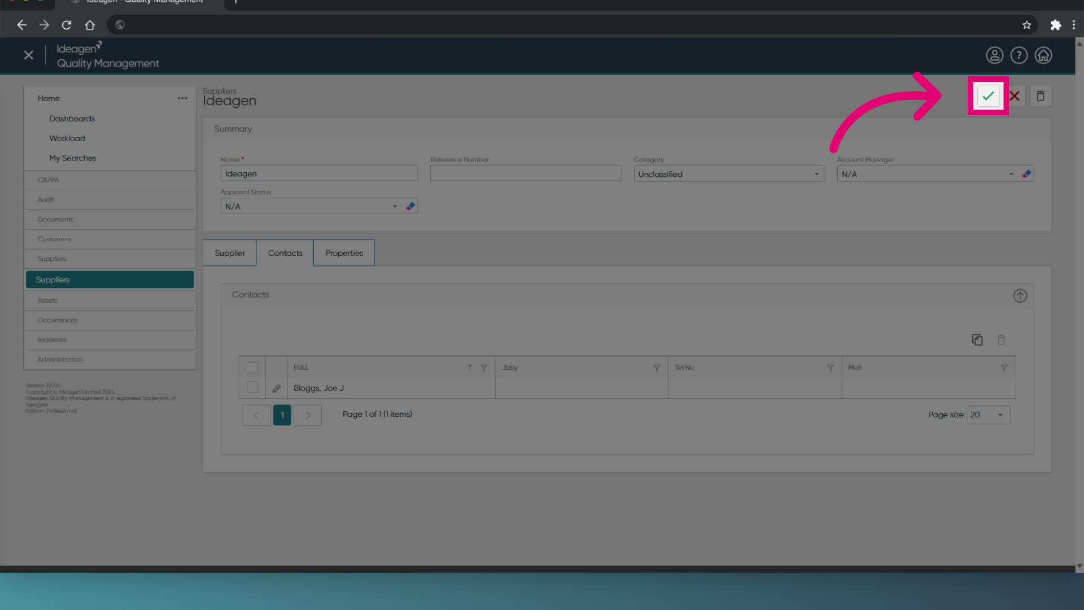
Task: Go forward in browser history
Action: [44, 25]
